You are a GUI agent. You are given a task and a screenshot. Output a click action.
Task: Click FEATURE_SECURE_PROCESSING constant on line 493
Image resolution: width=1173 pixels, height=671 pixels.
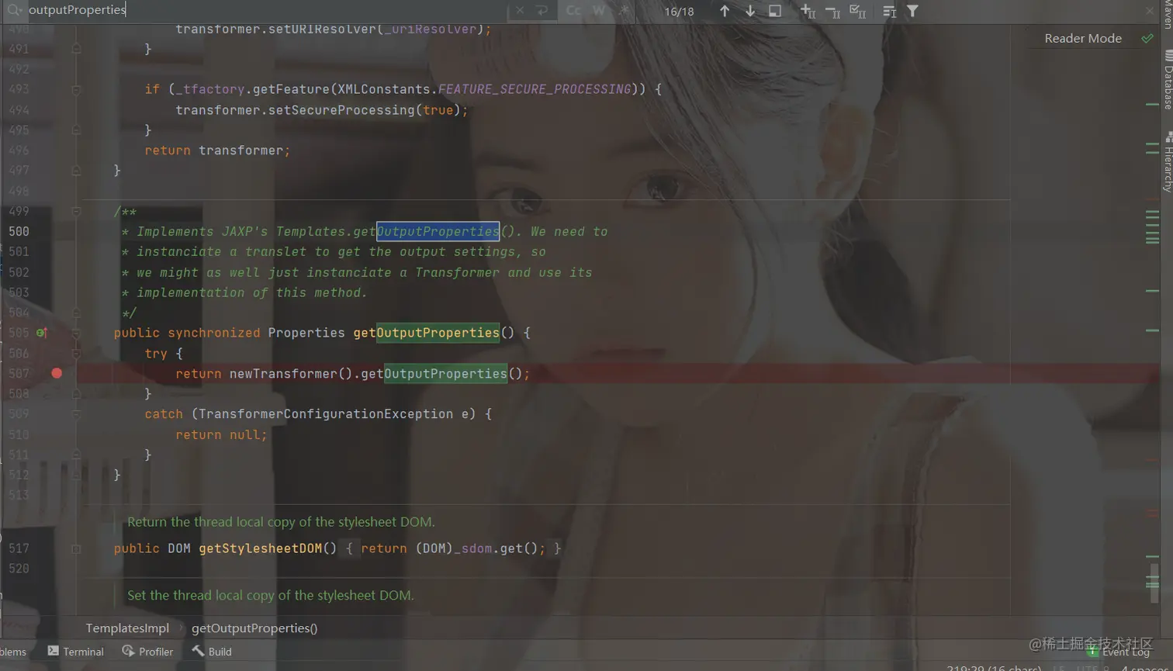coord(535,89)
